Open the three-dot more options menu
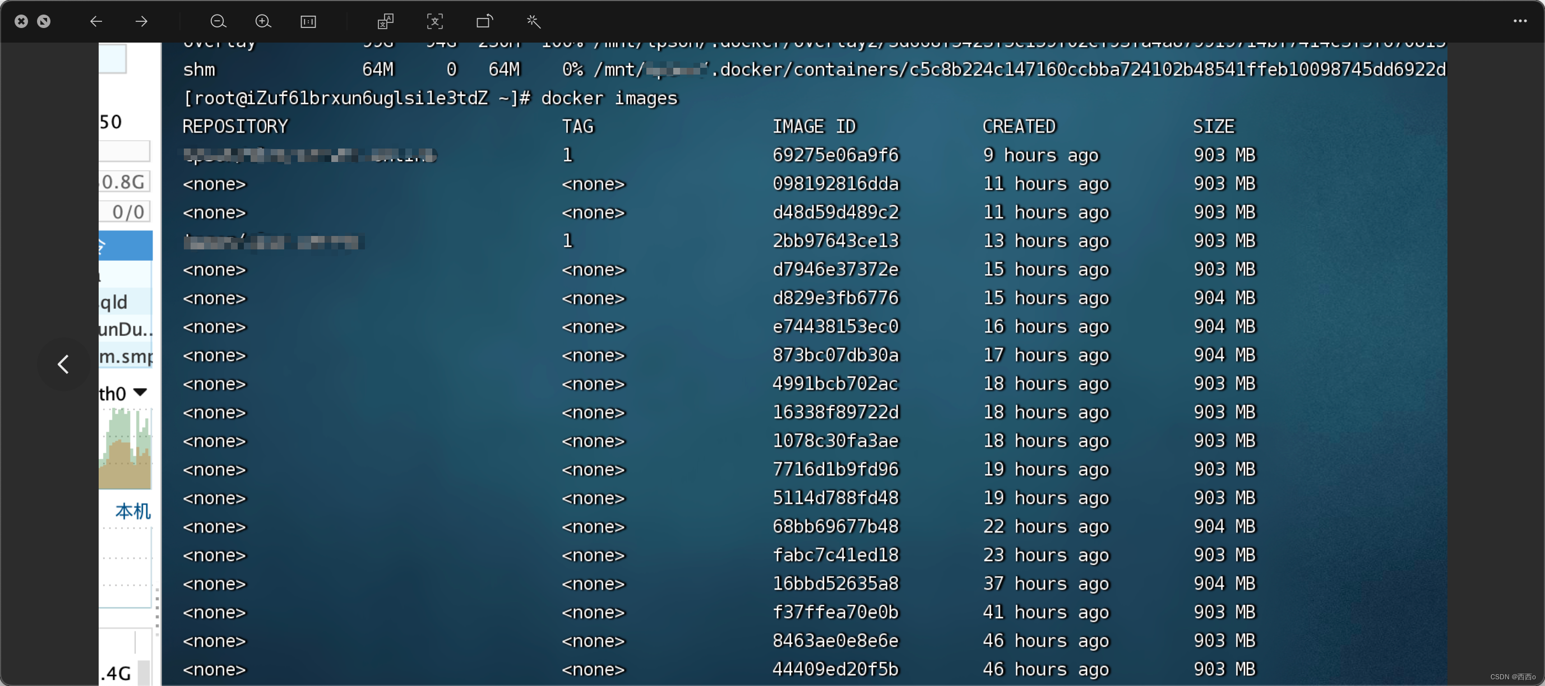 point(1520,21)
